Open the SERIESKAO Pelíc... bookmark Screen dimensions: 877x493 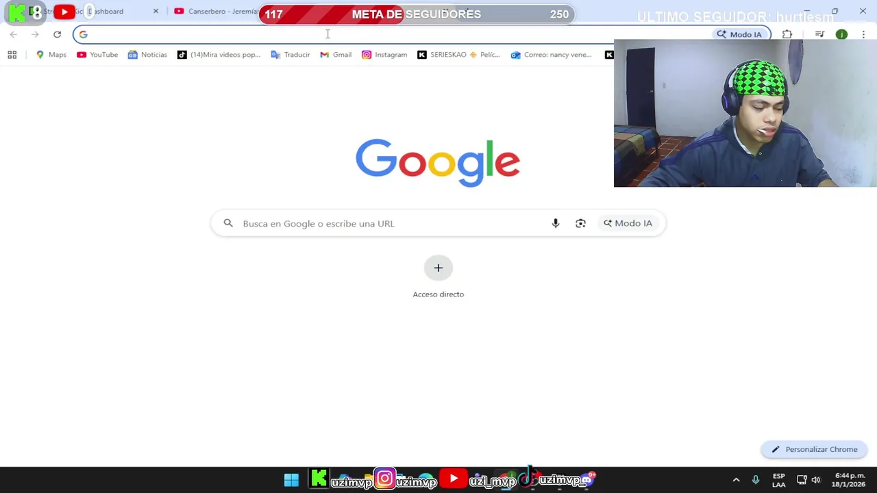pos(459,55)
